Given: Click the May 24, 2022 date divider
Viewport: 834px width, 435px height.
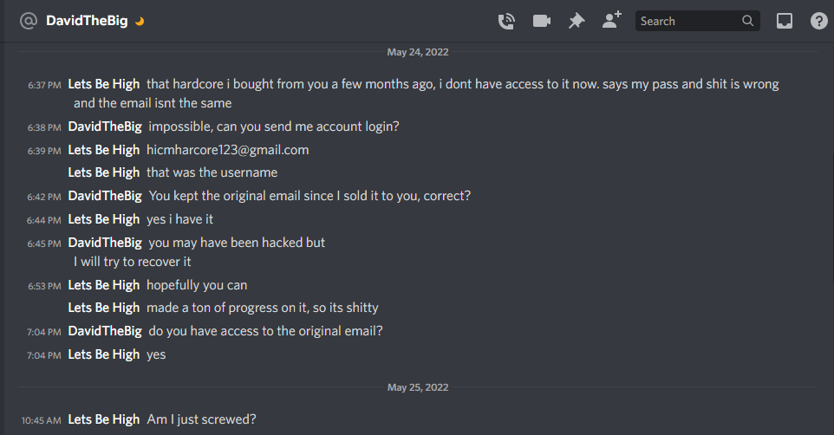Looking at the screenshot, I should point(417,52).
